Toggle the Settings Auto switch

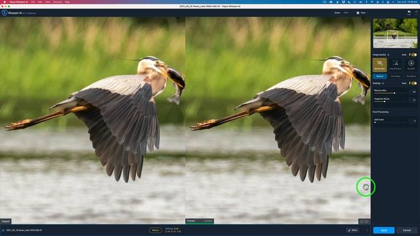tap(414, 83)
